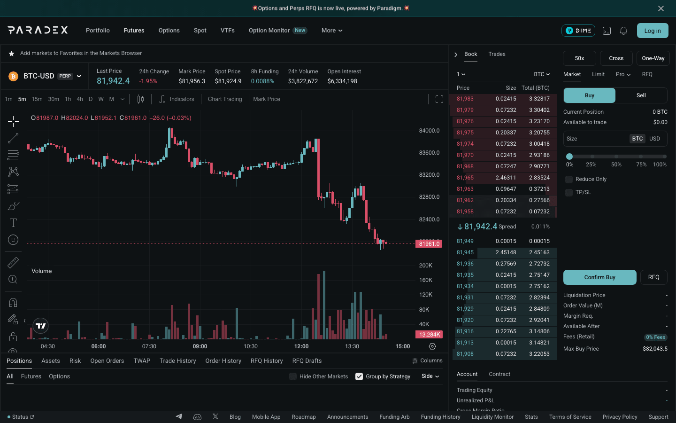Viewport: 676px width, 423px height.
Task: Open the 50x leverage setting
Action: pyautogui.click(x=579, y=58)
